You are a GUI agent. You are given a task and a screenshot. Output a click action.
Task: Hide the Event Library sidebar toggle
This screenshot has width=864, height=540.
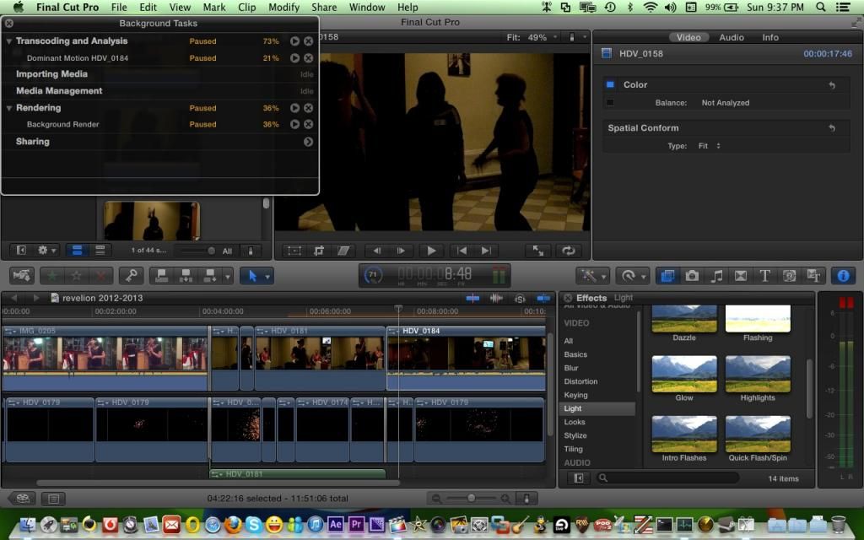(x=21, y=251)
